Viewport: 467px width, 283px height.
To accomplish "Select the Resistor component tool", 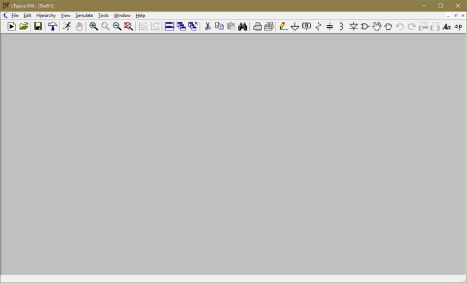I will pyautogui.click(x=318, y=26).
